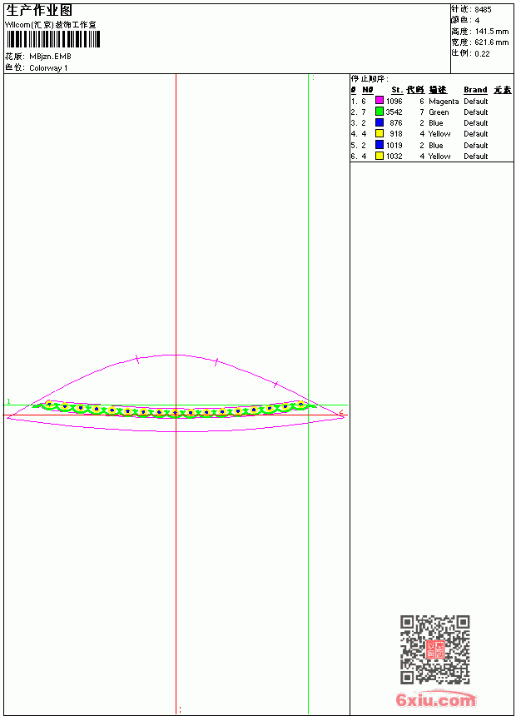Select the Magenta color swatch in row 1
Viewport: 516px width, 716px height.
379,101
